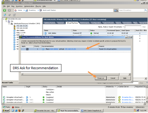Open the File menu
This screenshot has width=148, height=113.
coord(4,6)
